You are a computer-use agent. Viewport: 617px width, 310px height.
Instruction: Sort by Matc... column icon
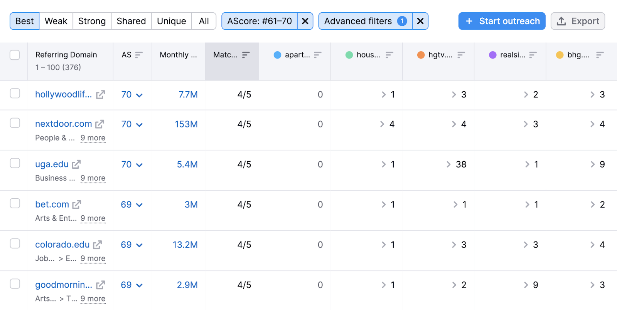coord(246,55)
